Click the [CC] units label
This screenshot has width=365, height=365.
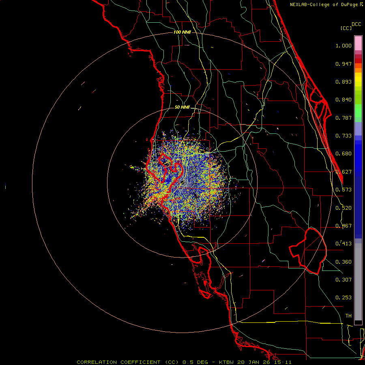tap(346, 28)
